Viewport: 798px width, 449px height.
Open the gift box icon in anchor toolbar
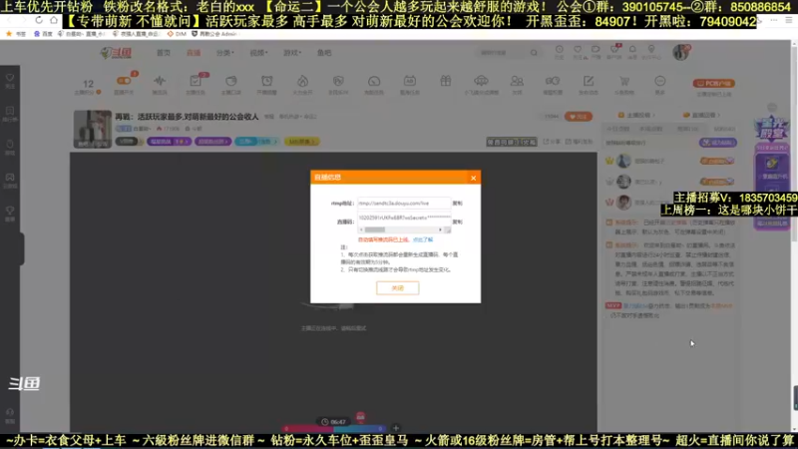446,81
